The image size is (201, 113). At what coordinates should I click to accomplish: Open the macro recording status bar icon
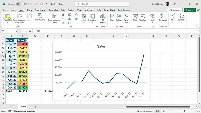click(10, 111)
